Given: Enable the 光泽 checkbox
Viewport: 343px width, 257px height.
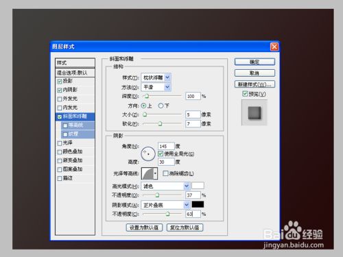Looking at the screenshot, I should (60, 143).
